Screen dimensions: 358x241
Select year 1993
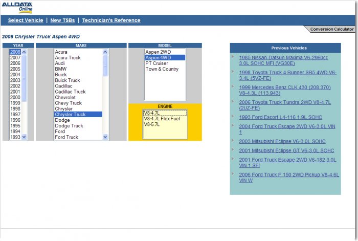pyautogui.click(x=15, y=137)
